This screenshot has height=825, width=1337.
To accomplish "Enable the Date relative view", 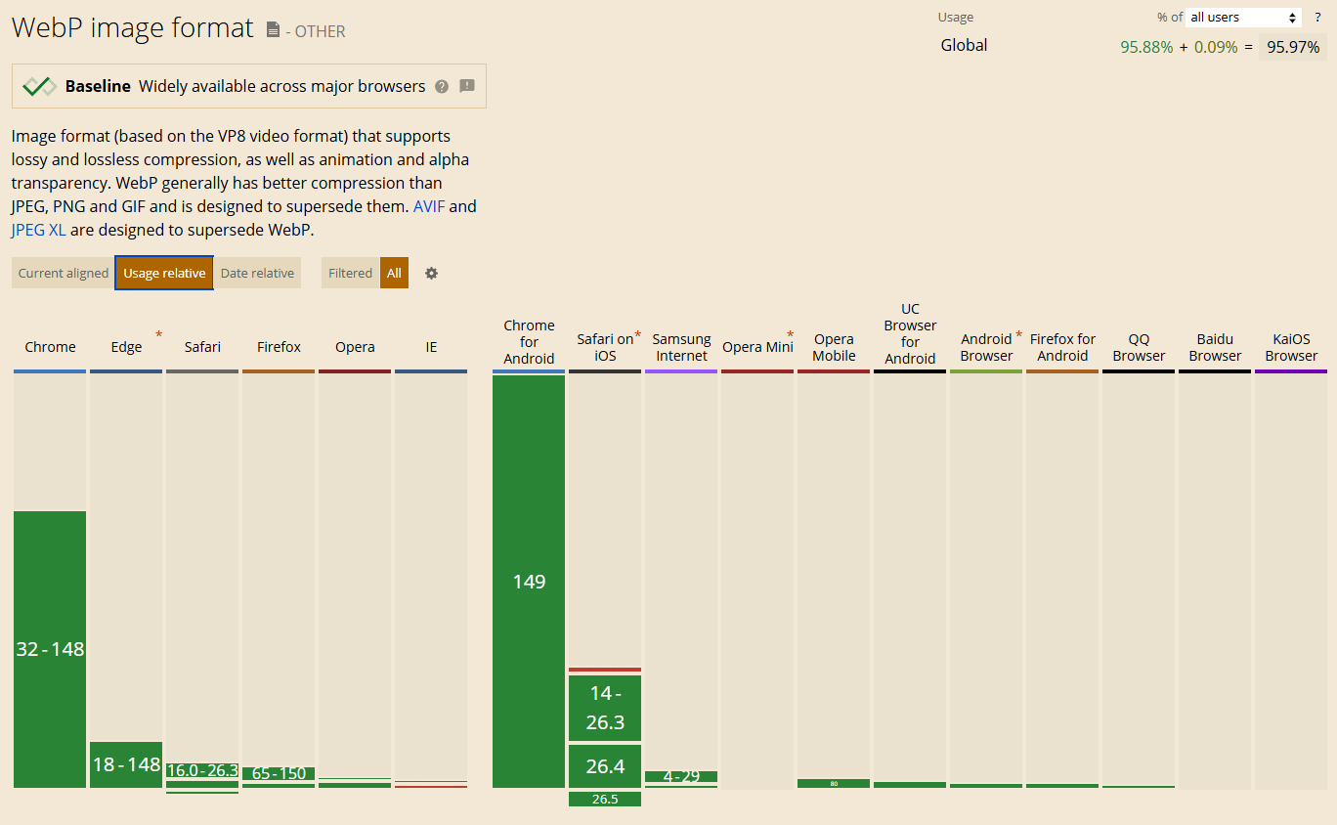I will (x=257, y=273).
